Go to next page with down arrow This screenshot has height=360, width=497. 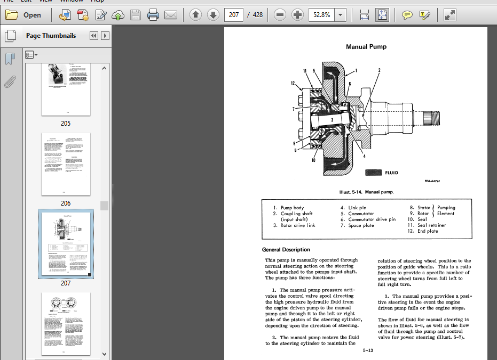tap(213, 15)
